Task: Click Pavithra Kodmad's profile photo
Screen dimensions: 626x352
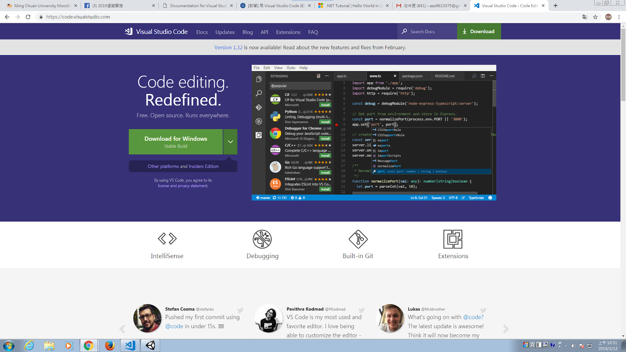Action: coord(269,318)
